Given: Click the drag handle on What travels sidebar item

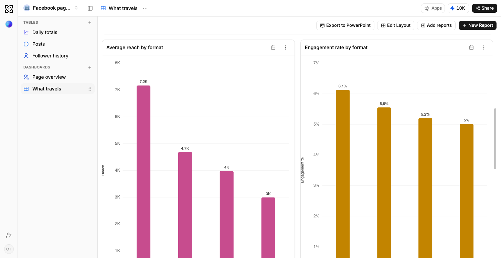Looking at the screenshot, I should (90, 89).
